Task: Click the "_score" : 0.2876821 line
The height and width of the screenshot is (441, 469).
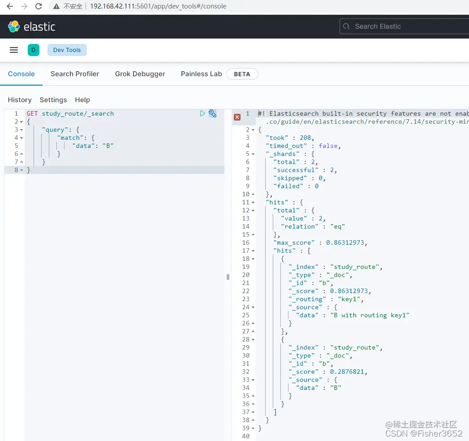Action: 328,372
